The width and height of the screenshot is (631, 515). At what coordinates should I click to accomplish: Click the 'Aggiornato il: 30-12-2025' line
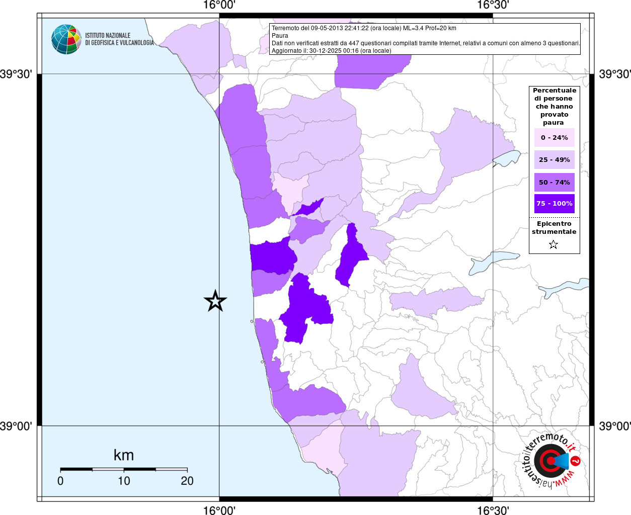click(331, 51)
